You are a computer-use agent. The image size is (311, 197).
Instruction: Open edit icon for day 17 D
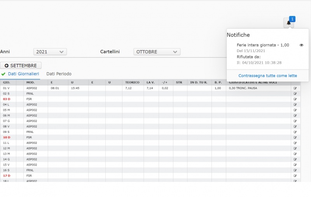[x=295, y=176]
